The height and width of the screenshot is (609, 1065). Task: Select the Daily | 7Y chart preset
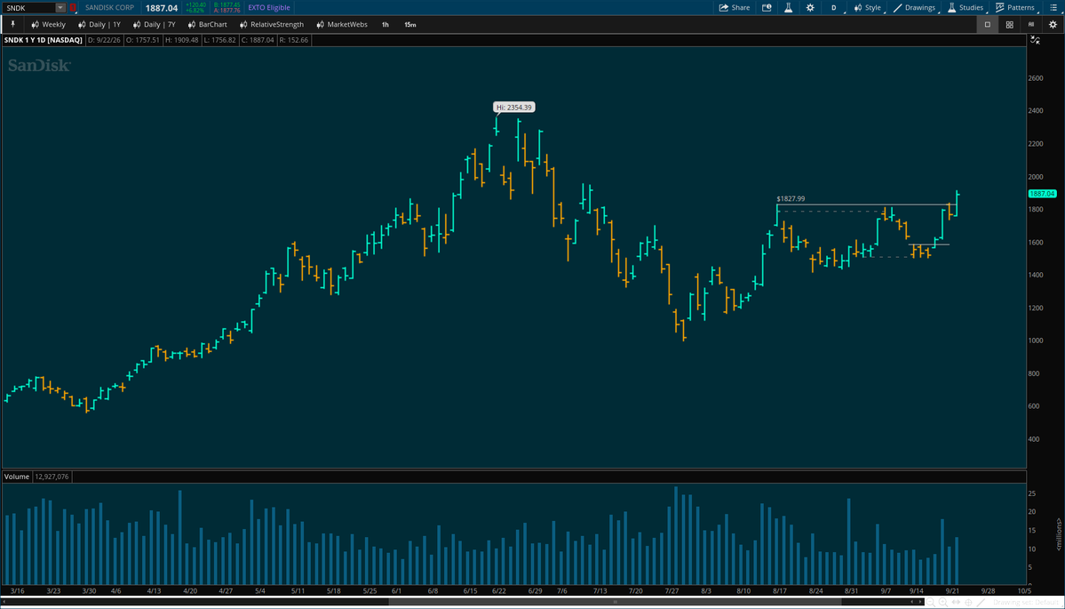(x=155, y=25)
